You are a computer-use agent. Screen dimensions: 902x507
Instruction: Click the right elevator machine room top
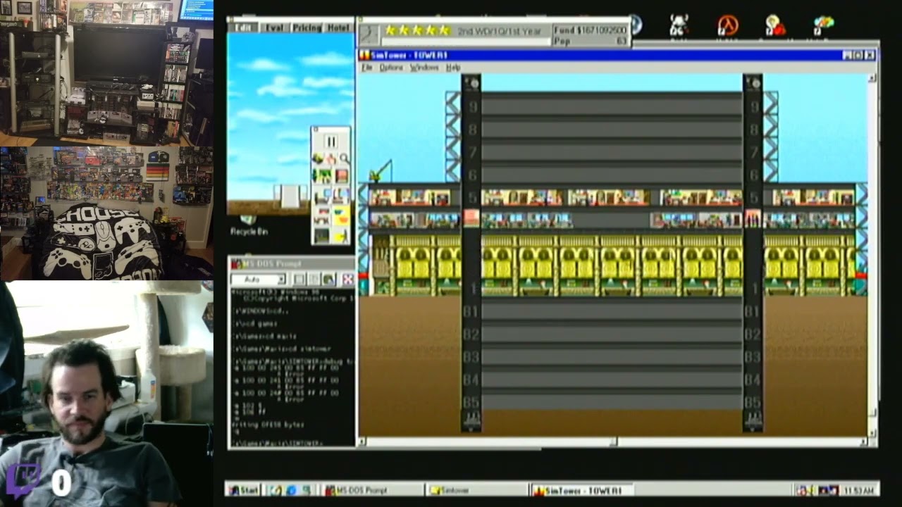(753, 83)
